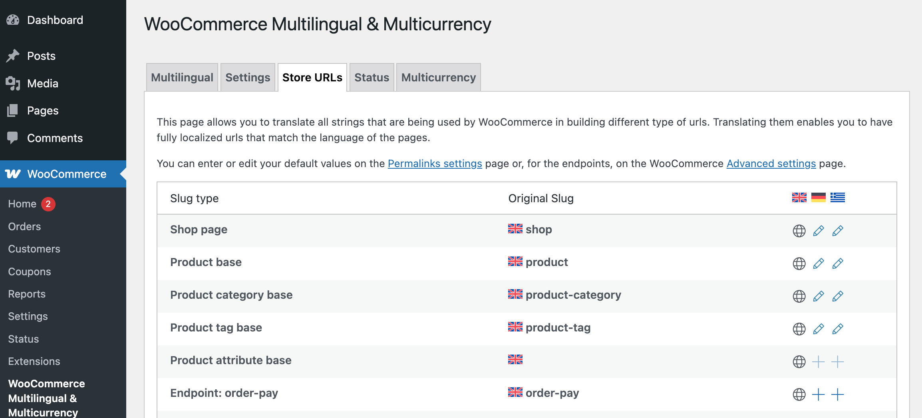Click the 'Original Slug' column header
This screenshot has height=418, width=922.
click(541, 198)
